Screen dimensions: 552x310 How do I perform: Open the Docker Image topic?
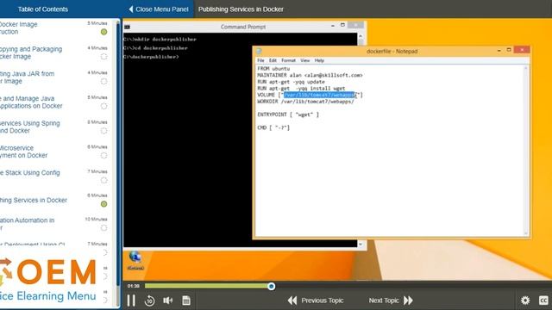click(19, 28)
